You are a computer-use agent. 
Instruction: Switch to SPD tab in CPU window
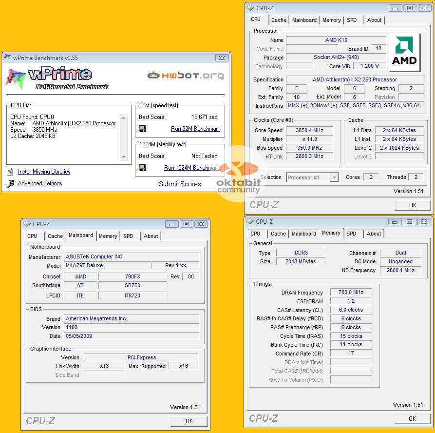tap(352, 20)
